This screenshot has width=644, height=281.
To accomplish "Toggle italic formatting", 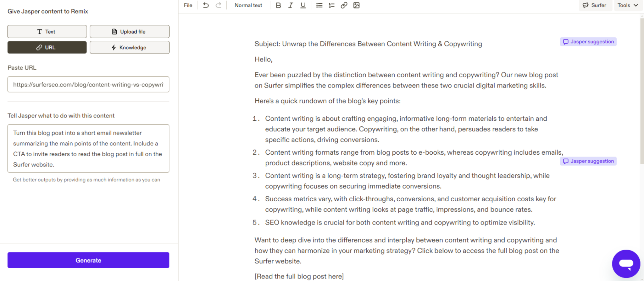I will 291,5.
